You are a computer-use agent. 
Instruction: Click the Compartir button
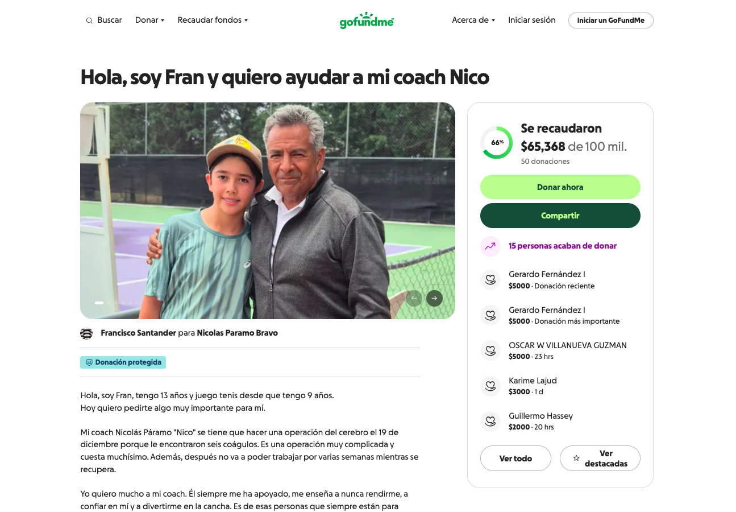click(x=560, y=216)
